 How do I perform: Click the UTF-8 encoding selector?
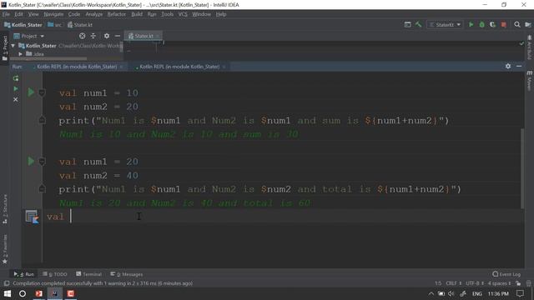[x=475, y=283]
